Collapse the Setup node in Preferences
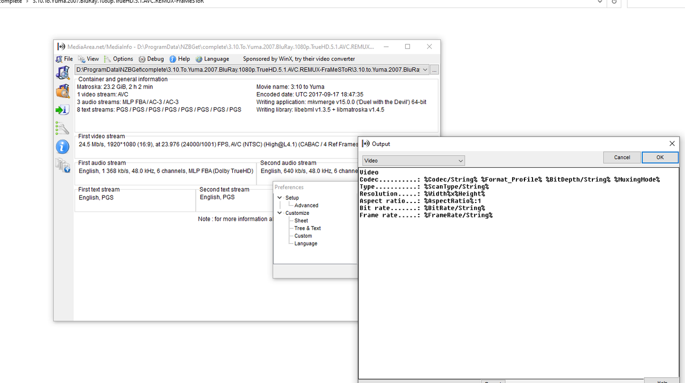This screenshot has height=383, width=685. click(279, 198)
